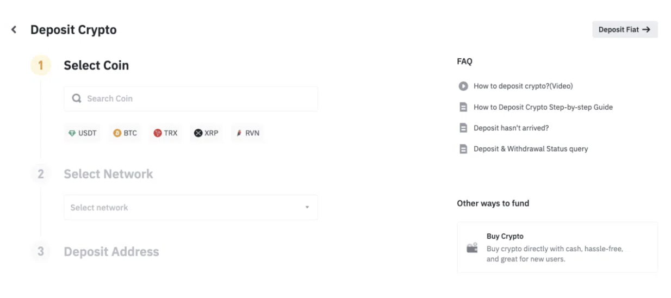
Task: Open the Buy Crypto funding card
Action: (557, 247)
